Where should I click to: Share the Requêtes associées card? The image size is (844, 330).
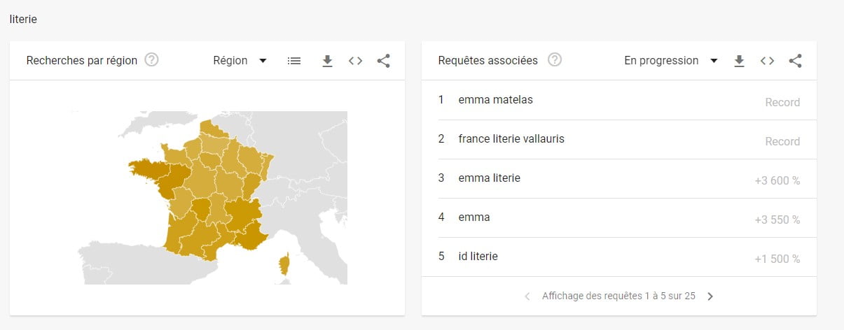[x=795, y=61]
